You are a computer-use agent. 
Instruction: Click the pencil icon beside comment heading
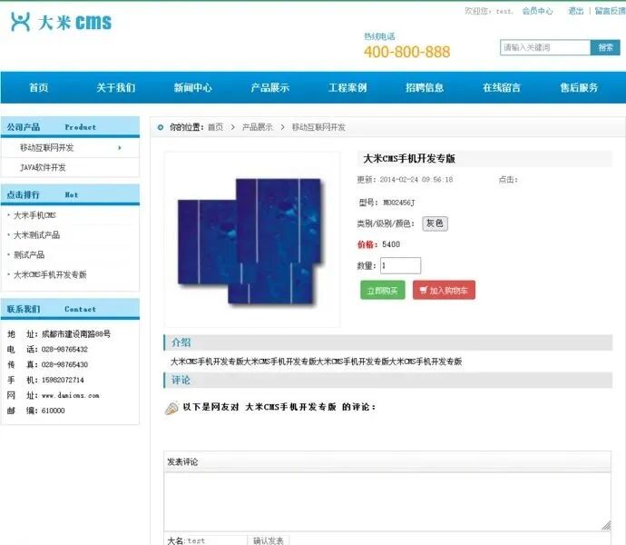tap(171, 408)
